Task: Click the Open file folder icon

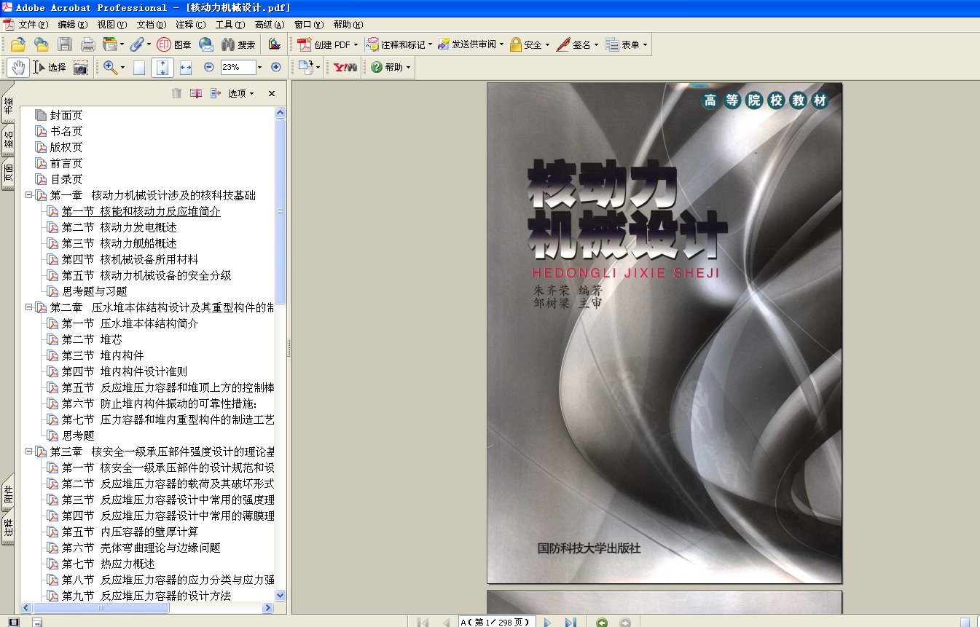Action: pyautogui.click(x=18, y=44)
